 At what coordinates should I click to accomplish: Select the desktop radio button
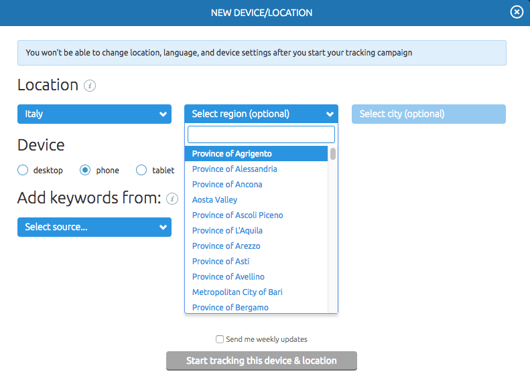tap(23, 170)
